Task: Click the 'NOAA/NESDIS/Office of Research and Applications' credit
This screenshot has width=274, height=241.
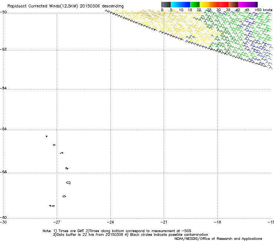Action: pos(218,239)
